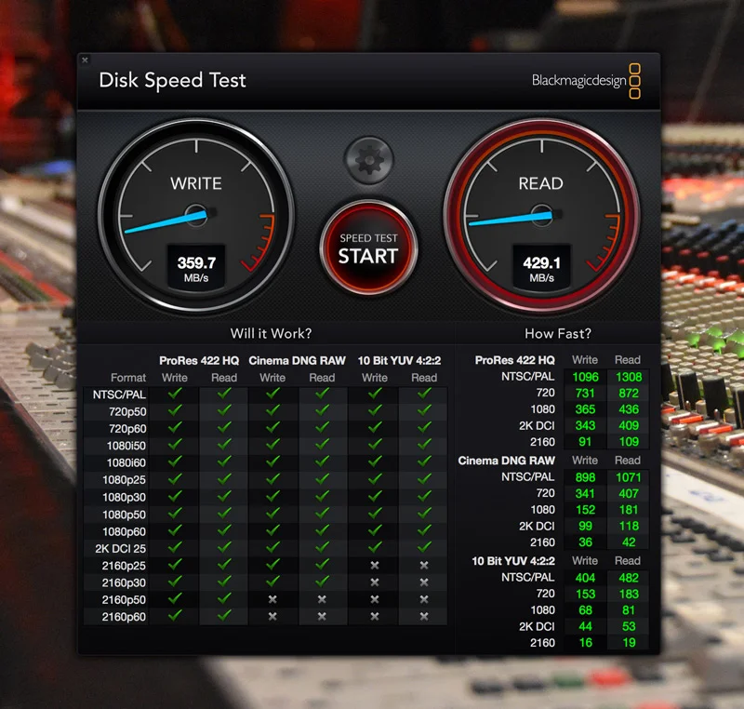The width and height of the screenshot is (744, 709).
Task: Click Cinema DNG RAW write check for 720p60
Action: click(272, 428)
